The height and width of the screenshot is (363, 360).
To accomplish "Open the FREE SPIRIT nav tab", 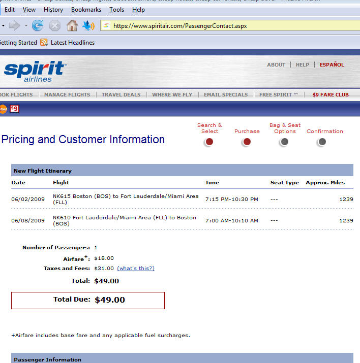I will [x=279, y=95].
